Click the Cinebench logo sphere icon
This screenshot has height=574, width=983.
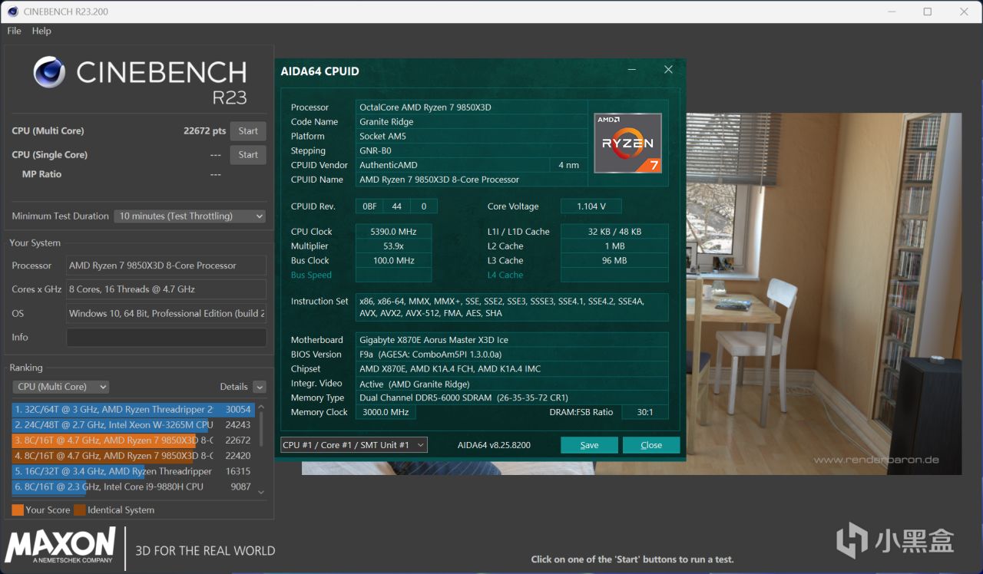[49, 72]
